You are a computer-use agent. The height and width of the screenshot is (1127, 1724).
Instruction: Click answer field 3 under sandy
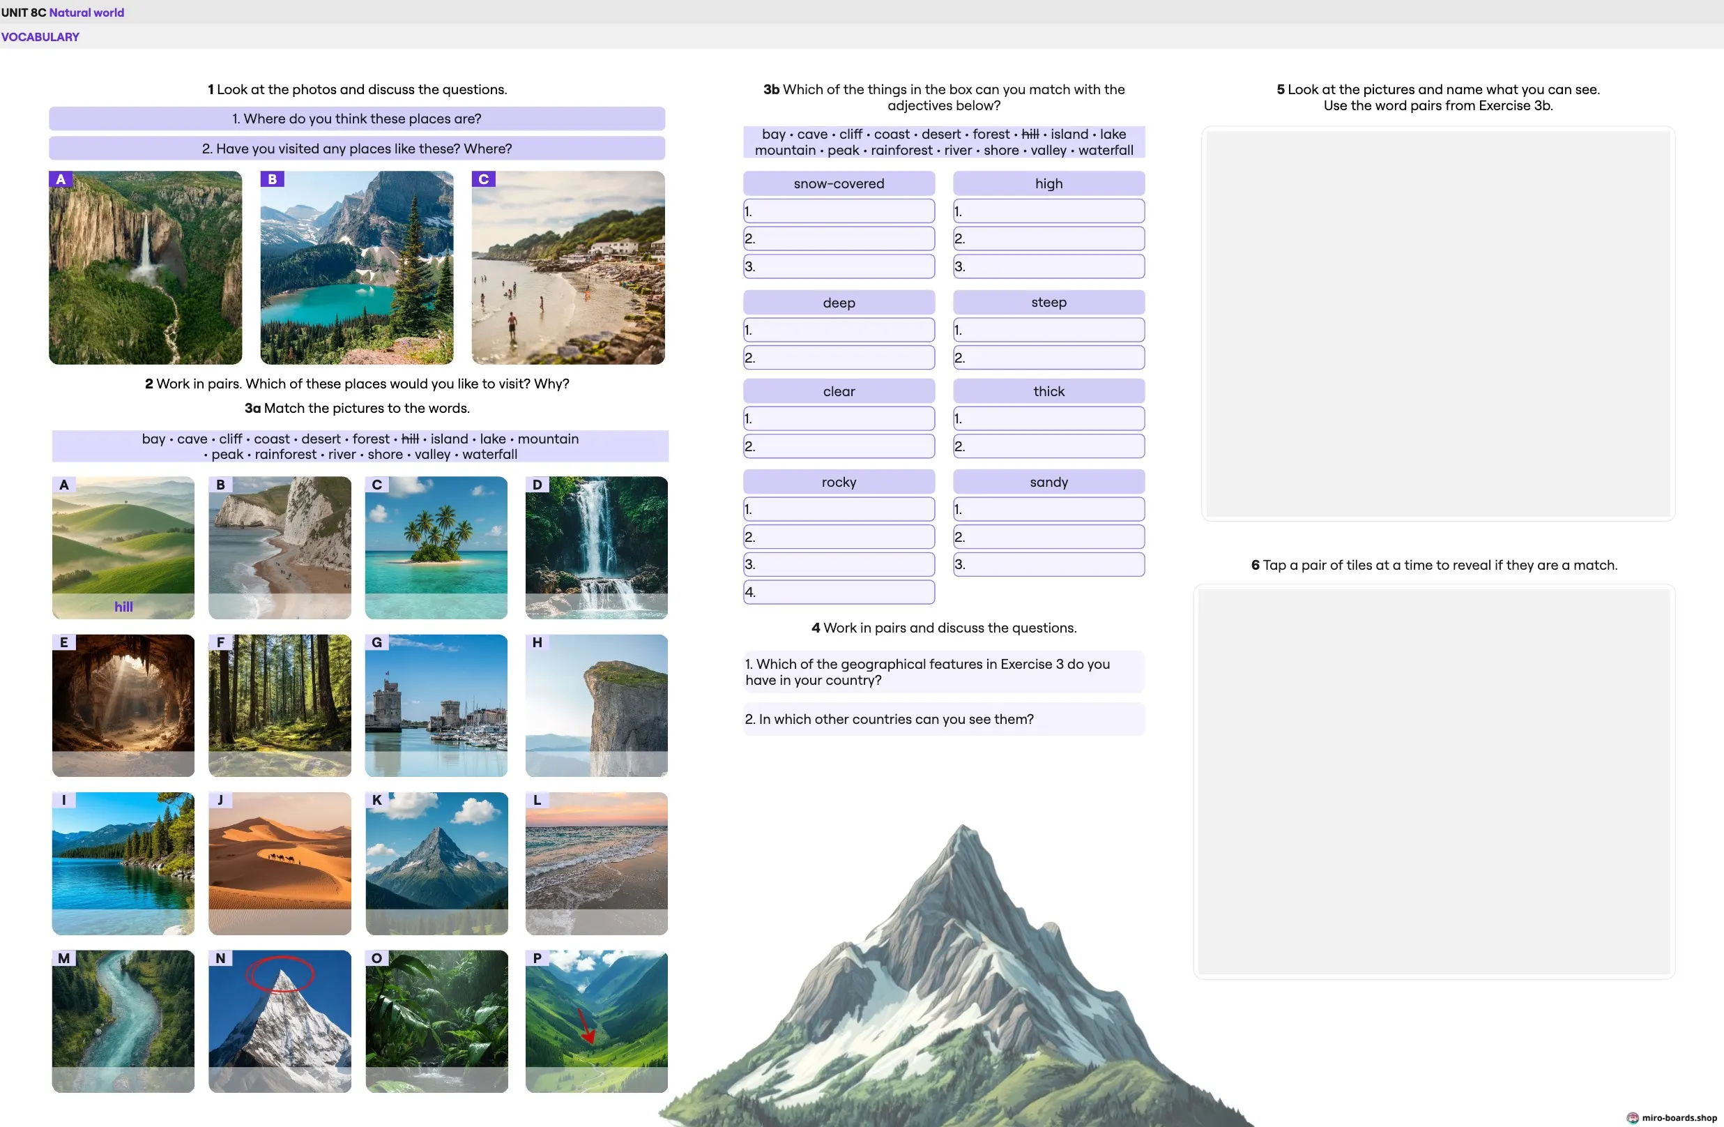[x=1049, y=564]
